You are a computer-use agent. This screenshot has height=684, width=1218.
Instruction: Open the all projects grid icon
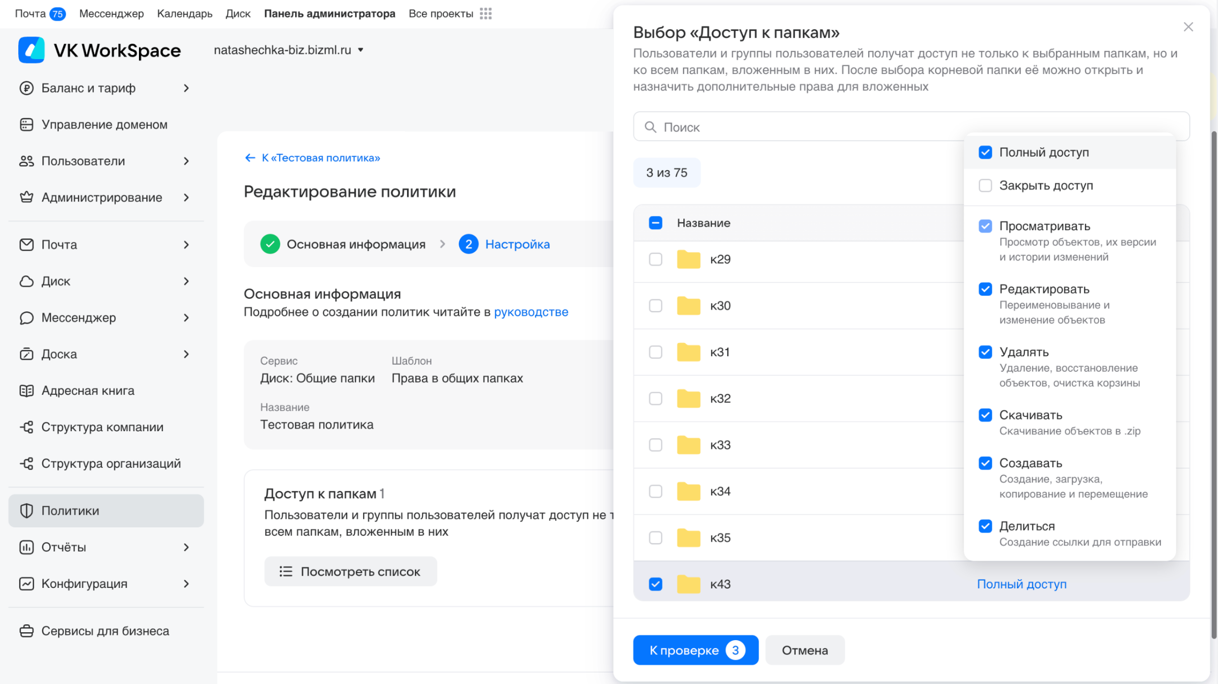click(485, 14)
